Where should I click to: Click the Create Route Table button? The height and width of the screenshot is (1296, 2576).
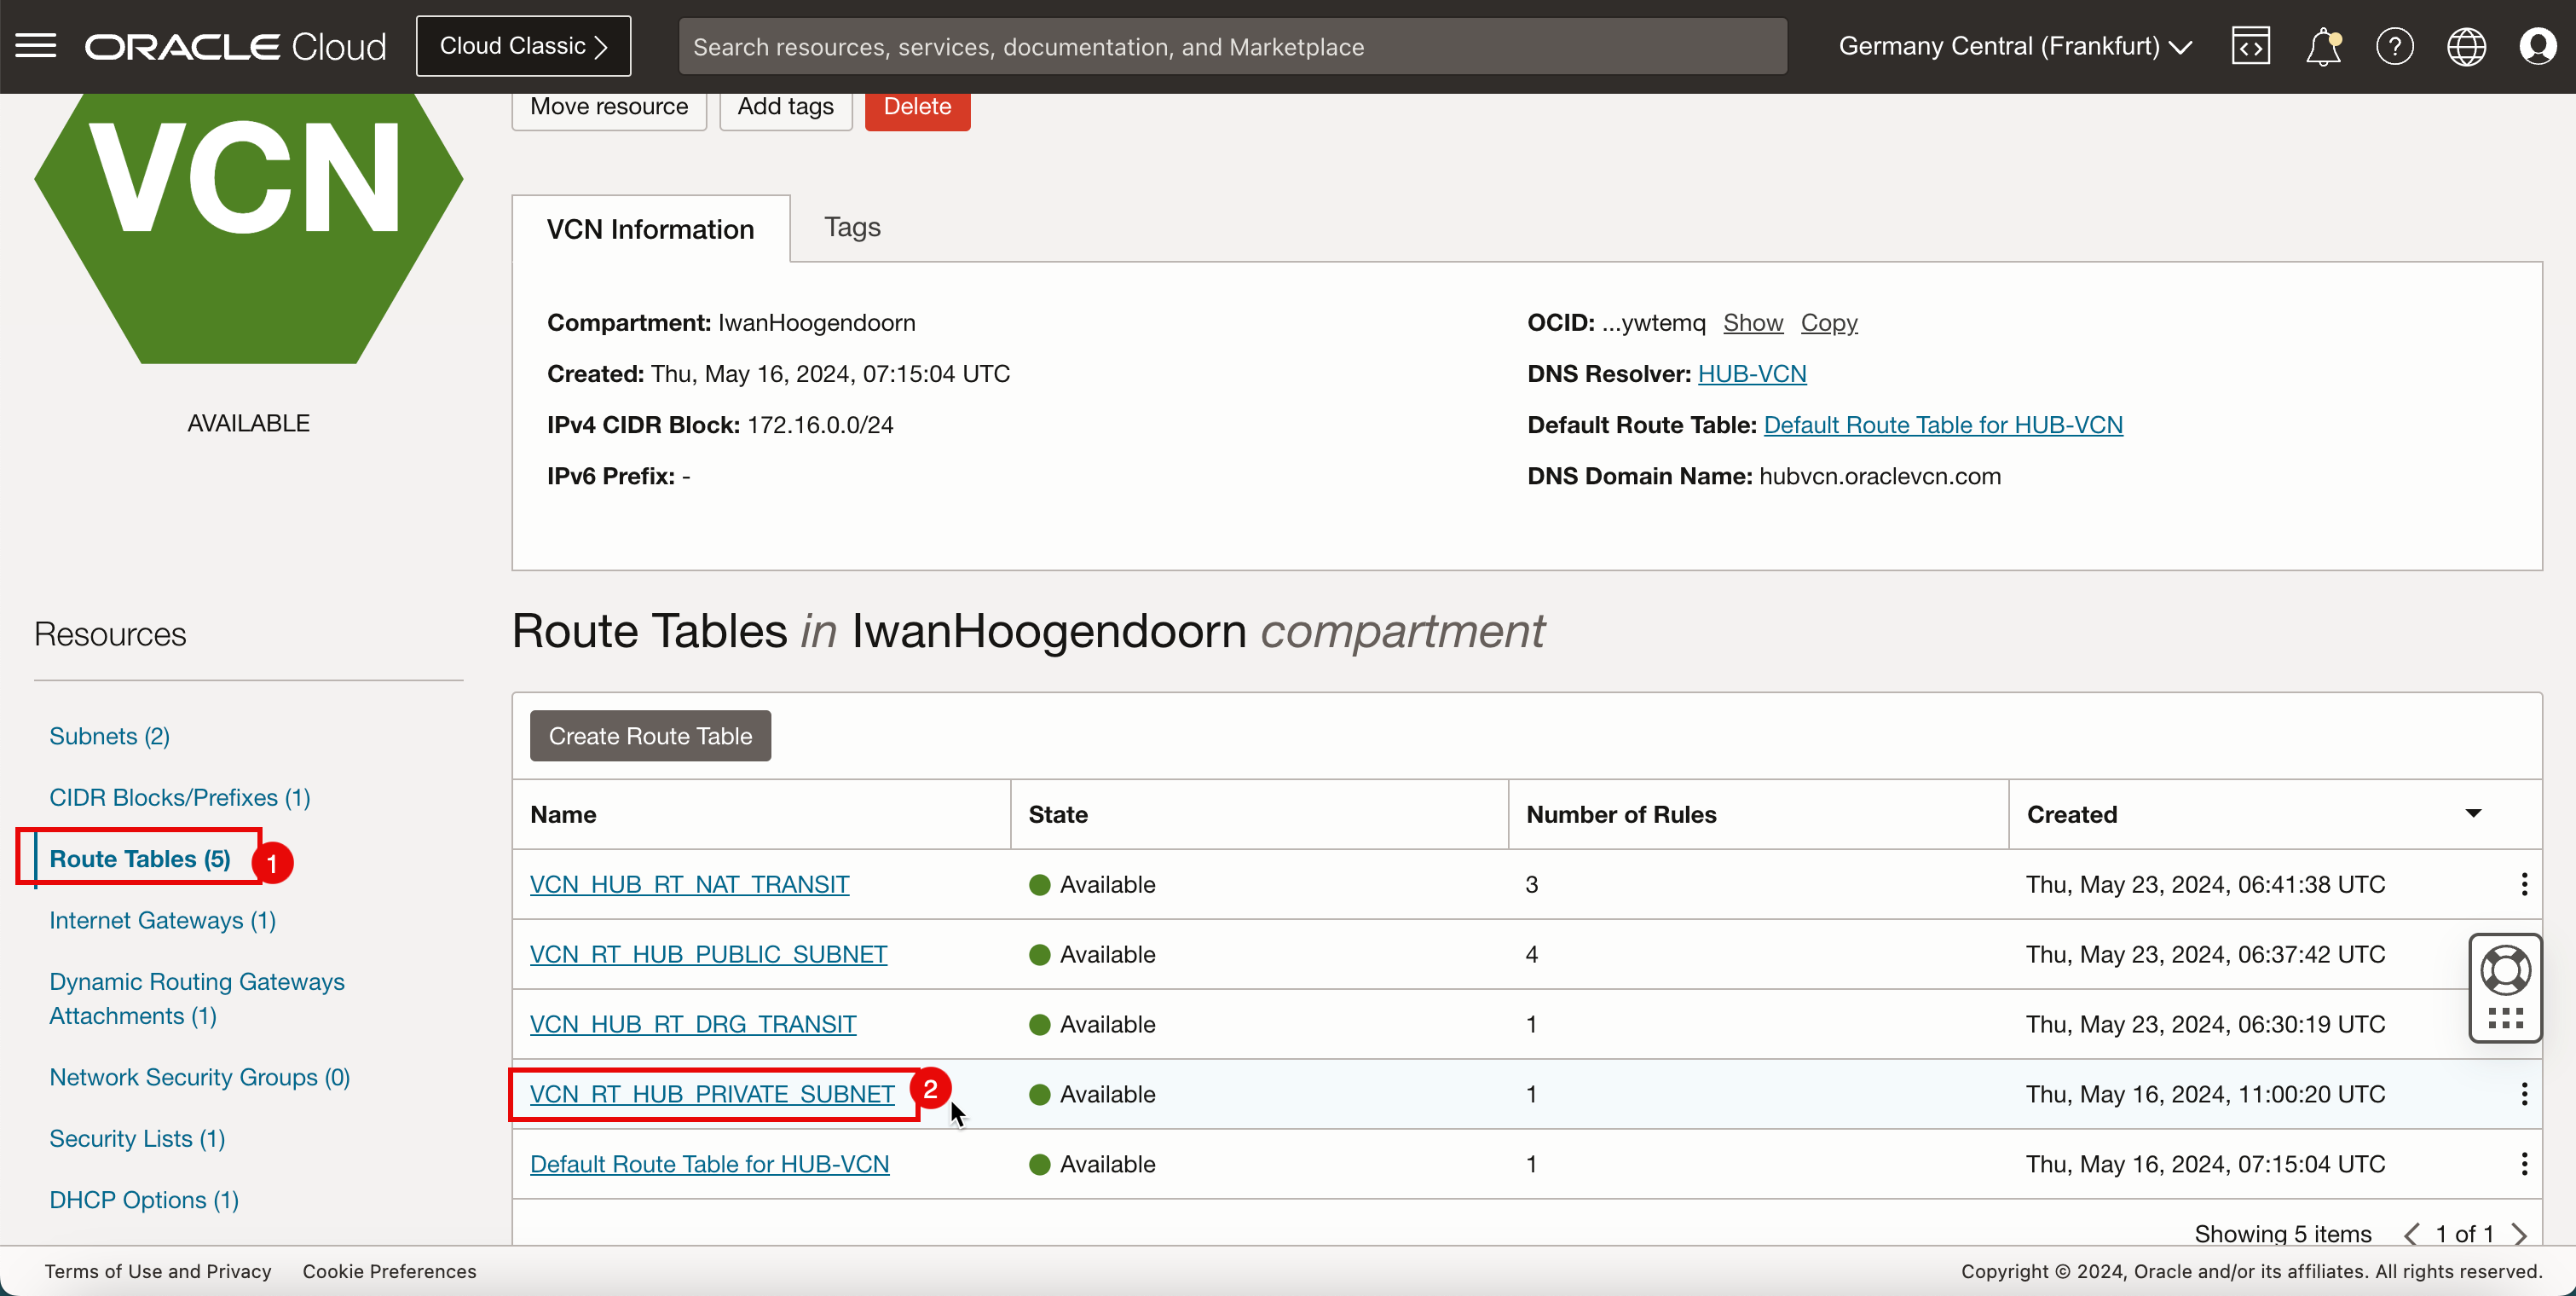[x=650, y=734]
